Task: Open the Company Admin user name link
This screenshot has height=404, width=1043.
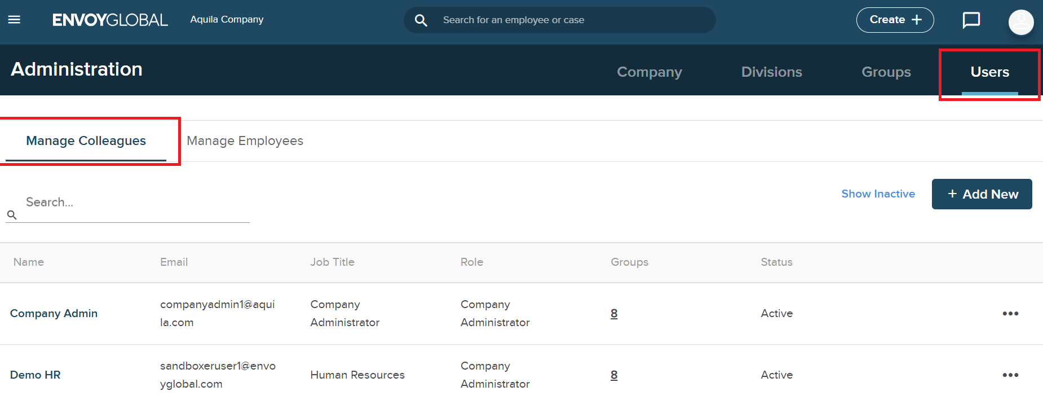Action: 54,314
